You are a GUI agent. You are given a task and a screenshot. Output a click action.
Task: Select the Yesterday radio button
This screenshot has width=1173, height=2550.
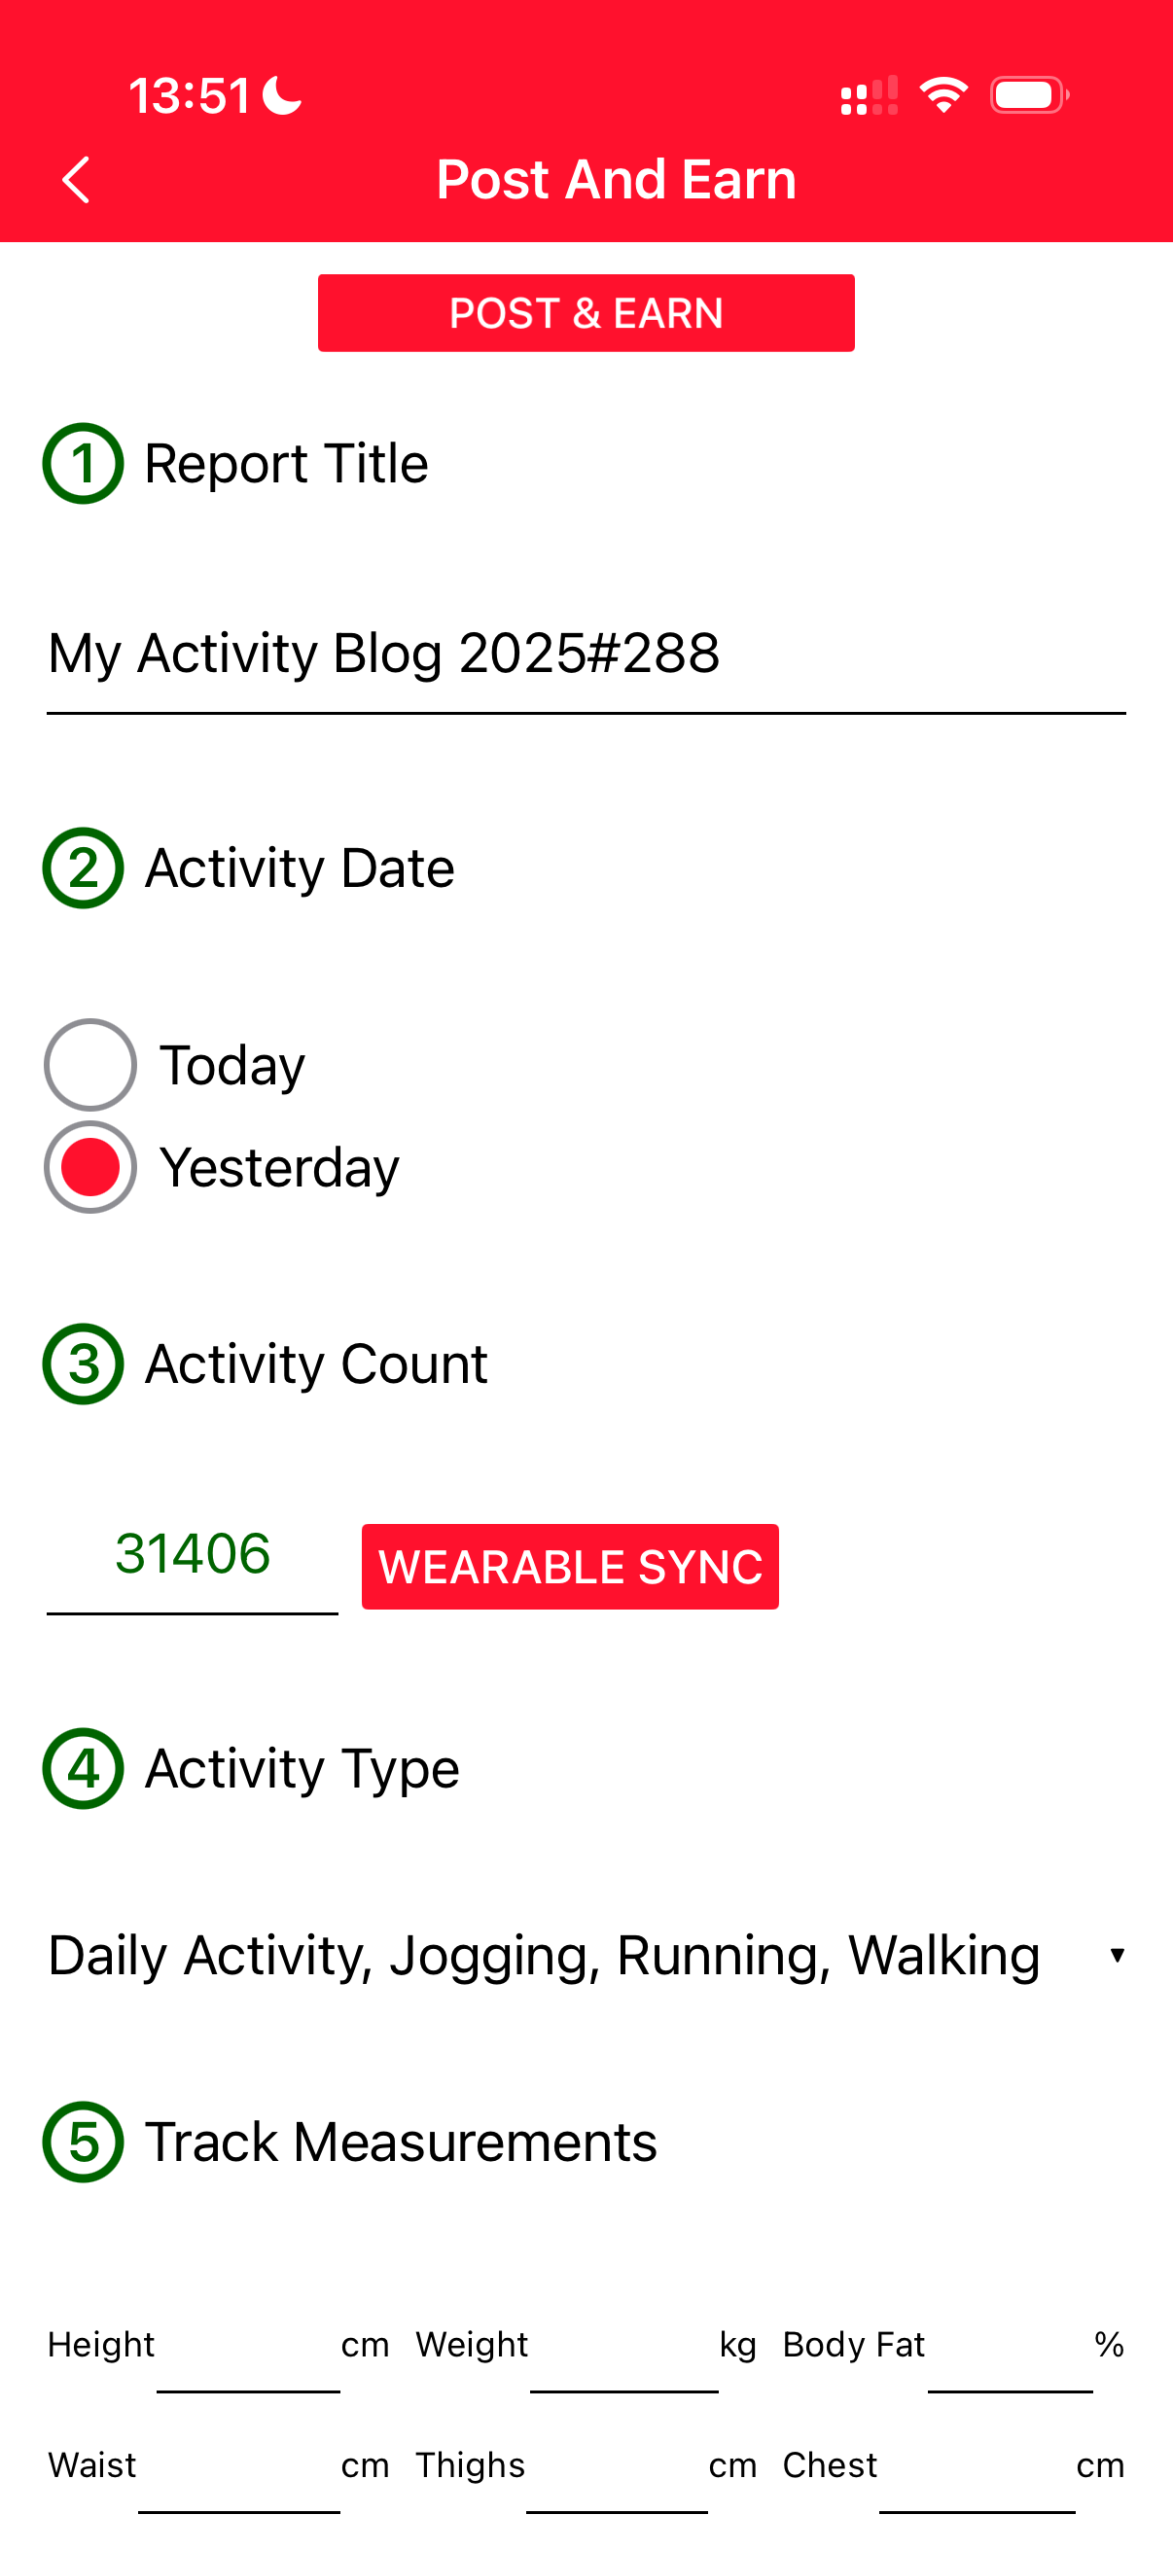(x=90, y=1168)
